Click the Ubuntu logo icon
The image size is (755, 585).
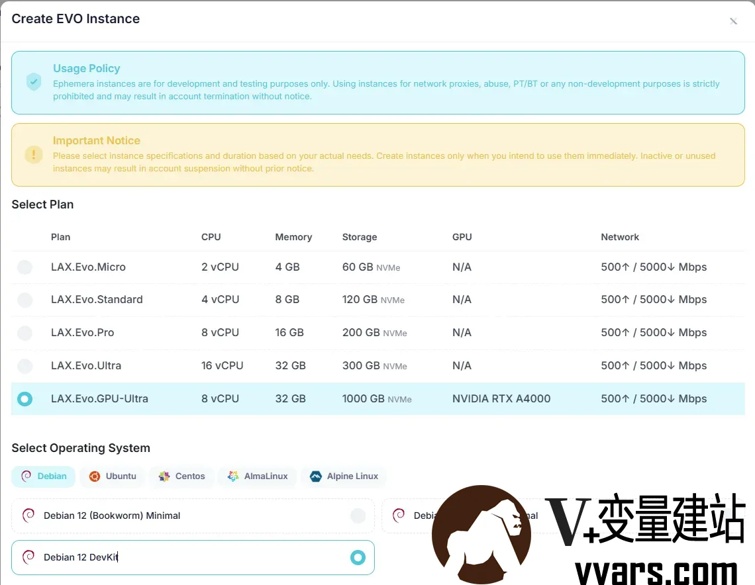(x=94, y=476)
